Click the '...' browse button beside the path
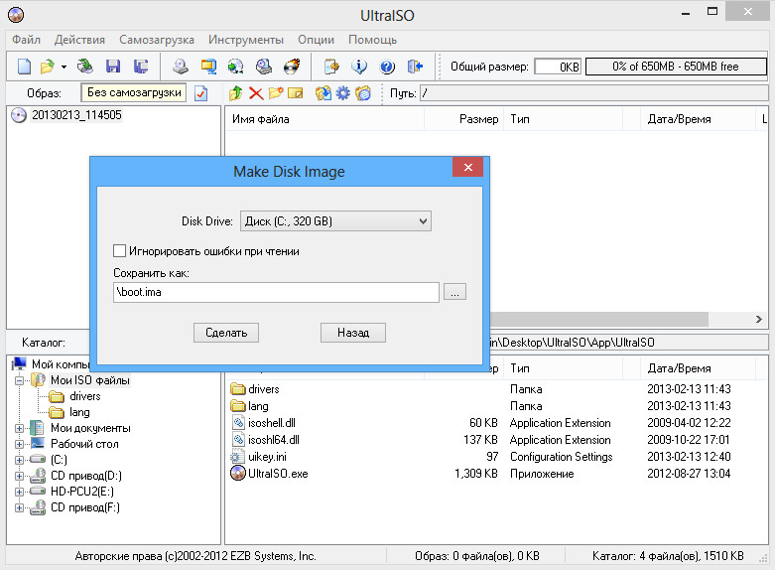The height and width of the screenshot is (570, 775). click(x=454, y=292)
